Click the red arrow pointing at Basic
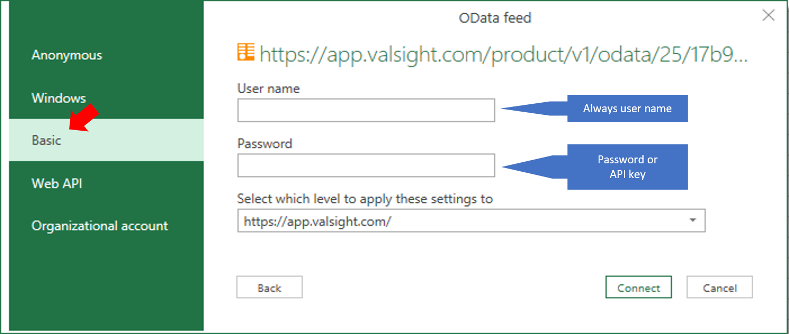This screenshot has width=789, height=334. [84, 117]
